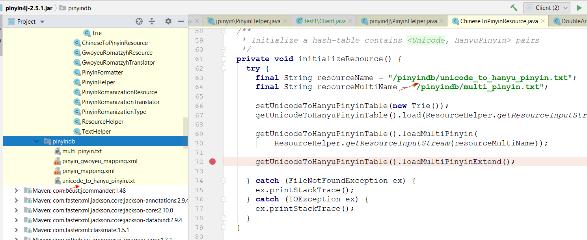Click the Trie class icon
Image resolution: width=587 pixels, height=240 pixels.
click(86, 33)
